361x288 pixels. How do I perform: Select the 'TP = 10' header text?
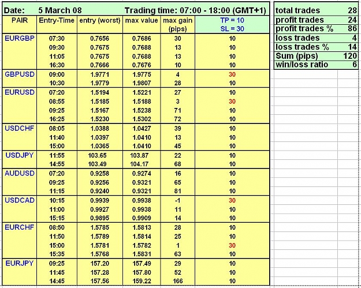232,20
